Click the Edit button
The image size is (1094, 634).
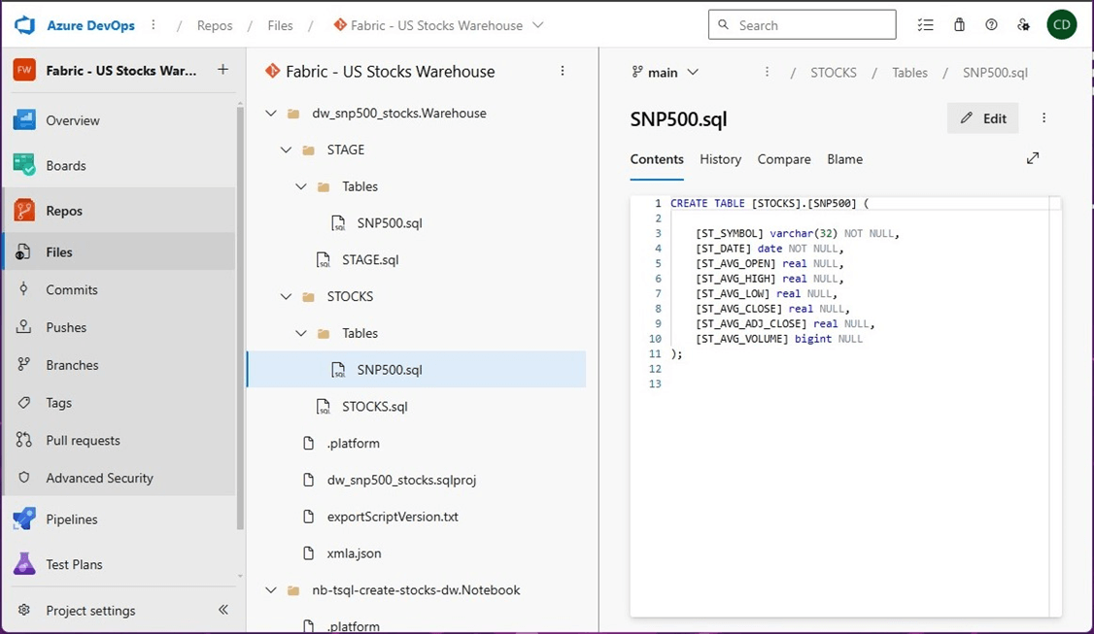(x=982, y=118)
